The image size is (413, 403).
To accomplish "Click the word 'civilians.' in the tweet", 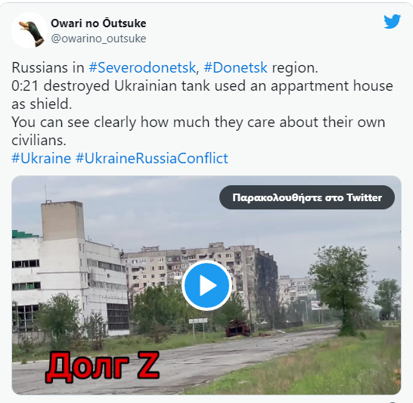I will click(39, 140).
